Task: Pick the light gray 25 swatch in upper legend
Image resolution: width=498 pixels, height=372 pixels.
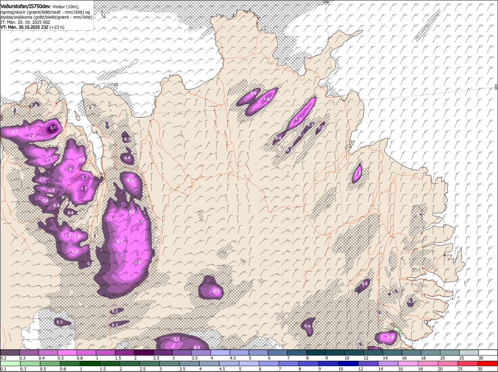Action: pyautogui.click(x=469, y=352)
